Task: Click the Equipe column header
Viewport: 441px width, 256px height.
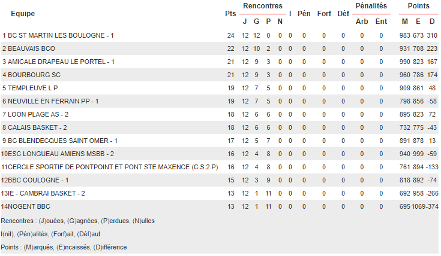Action: click(23, 13)
